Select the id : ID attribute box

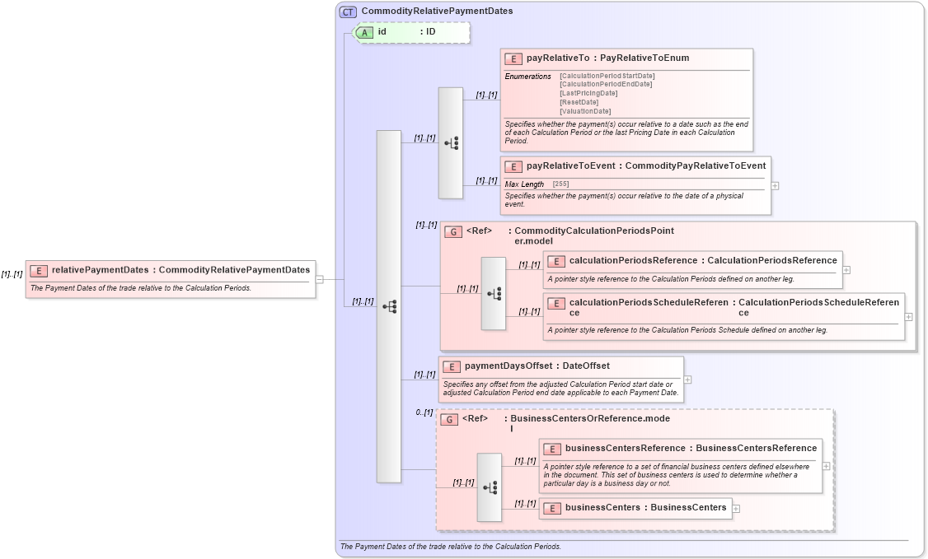tap(412, 32)
